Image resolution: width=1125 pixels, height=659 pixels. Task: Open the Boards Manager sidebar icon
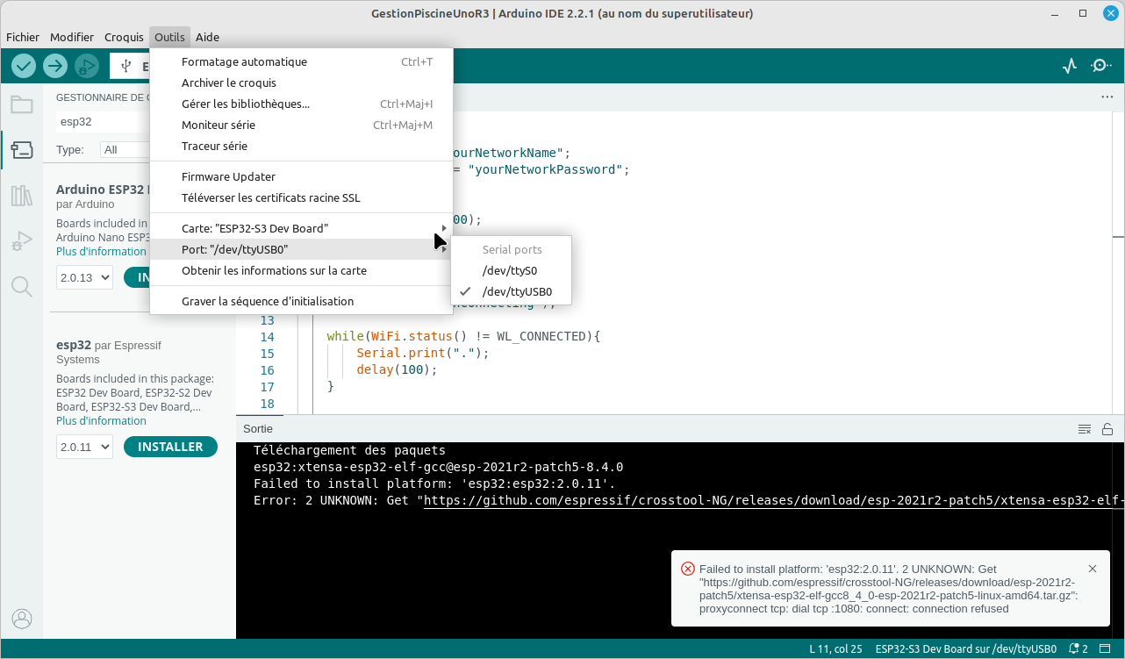click(21, 150)
